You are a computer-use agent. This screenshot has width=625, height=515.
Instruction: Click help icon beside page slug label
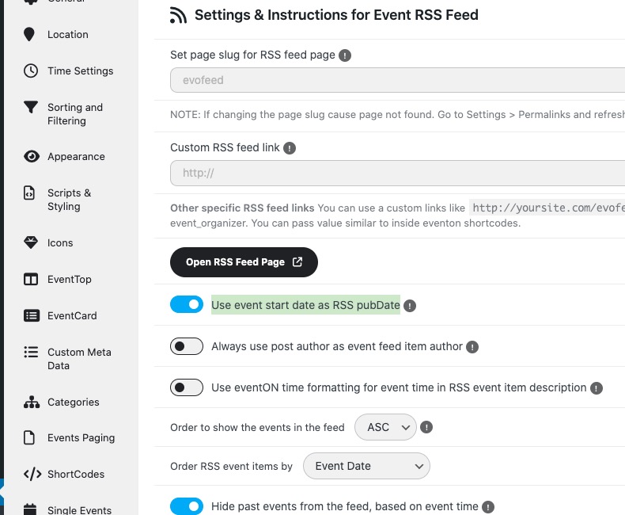345,55
